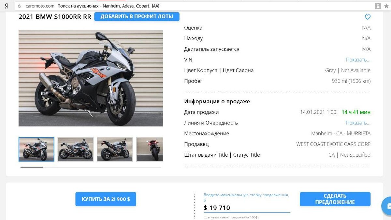Click the main BMW S1000RR photo
Image resolution: width=391 pixels, height=220 pixels.
tap(91, 78)
